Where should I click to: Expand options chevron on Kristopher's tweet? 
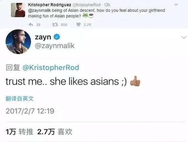176,5
